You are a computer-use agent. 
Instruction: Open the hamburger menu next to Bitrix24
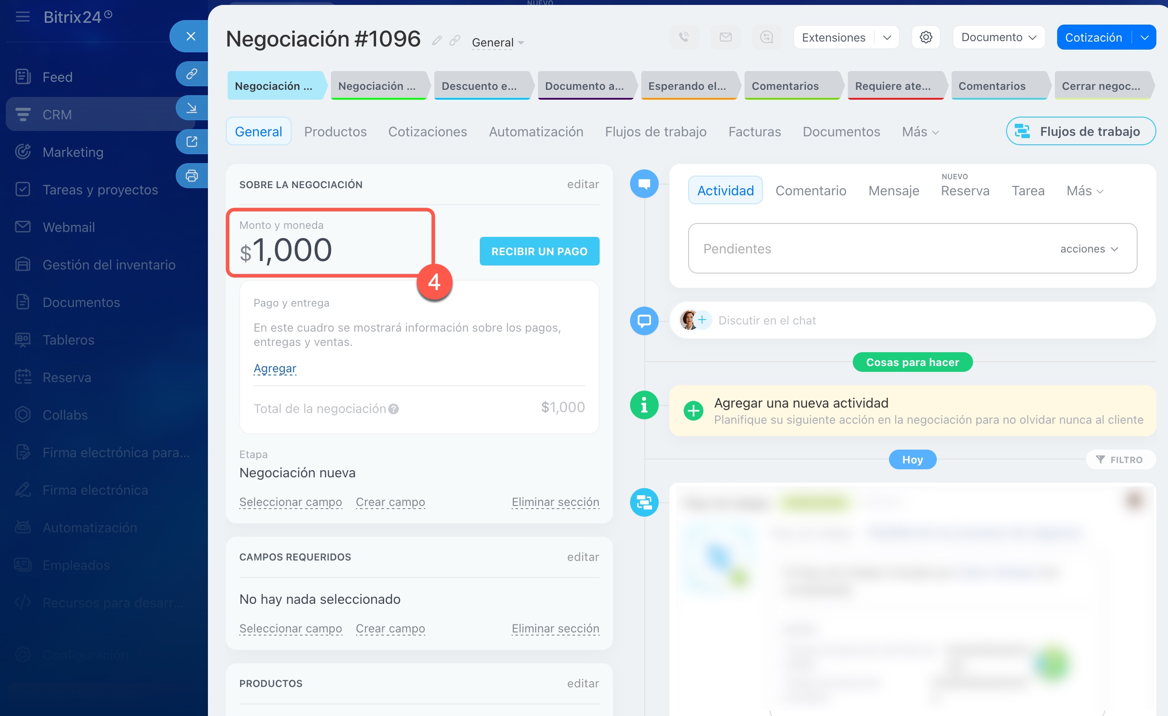[22, 17]
